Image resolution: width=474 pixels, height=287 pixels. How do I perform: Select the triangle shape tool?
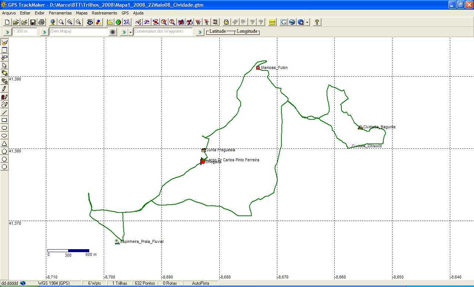pos(4,143)
